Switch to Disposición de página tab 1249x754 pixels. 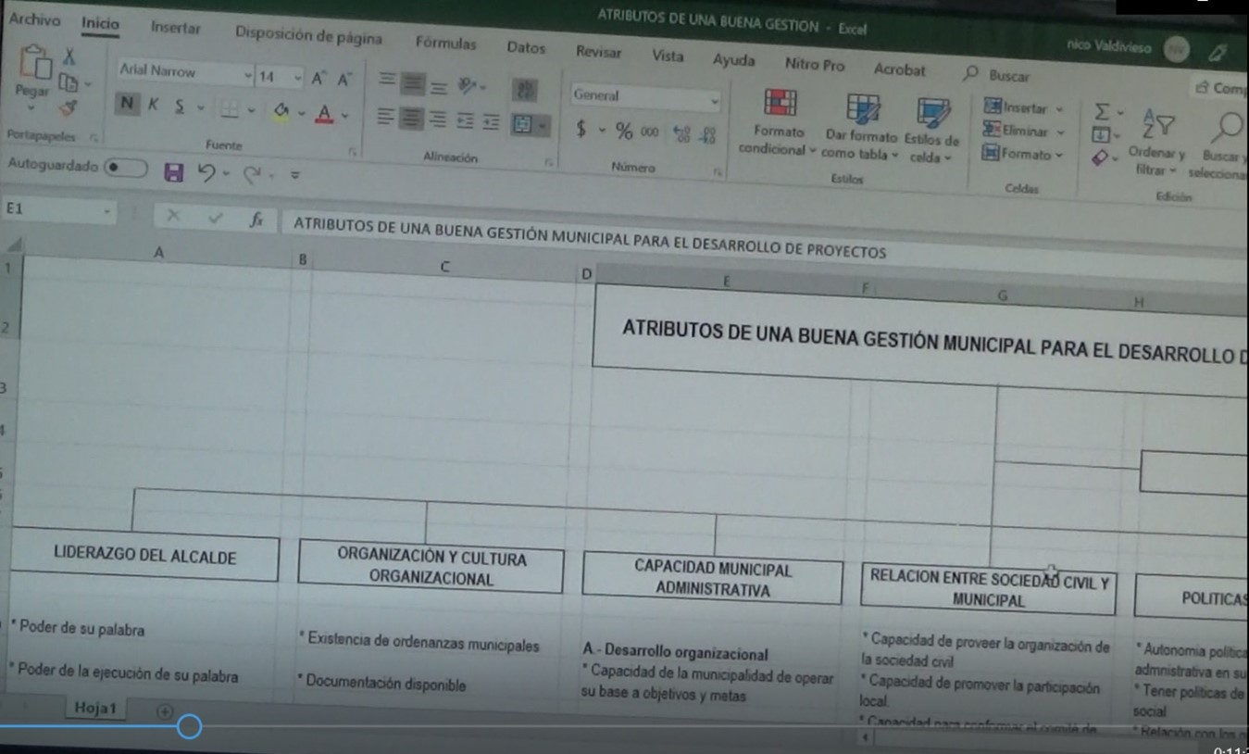coord(308,35)
